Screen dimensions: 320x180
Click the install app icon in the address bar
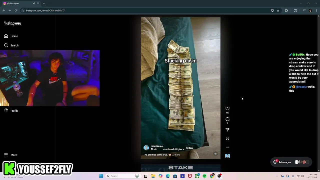point(272,10)
